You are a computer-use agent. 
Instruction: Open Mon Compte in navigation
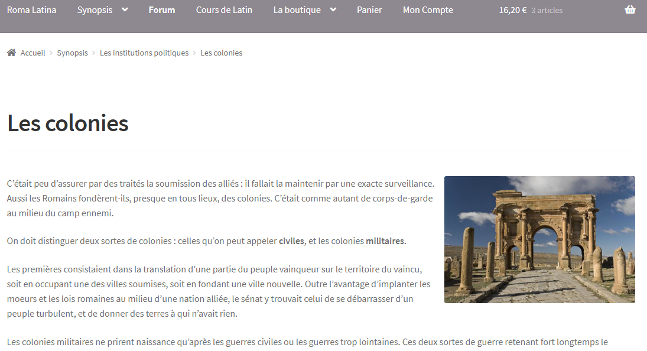[x=428, y=10]
